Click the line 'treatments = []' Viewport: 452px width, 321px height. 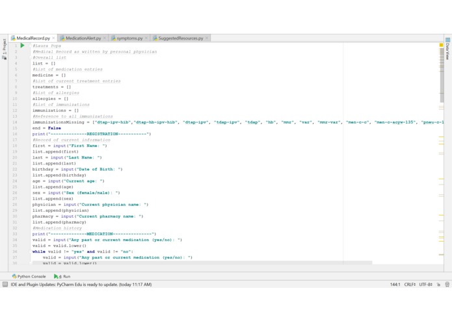pos(51,87)
